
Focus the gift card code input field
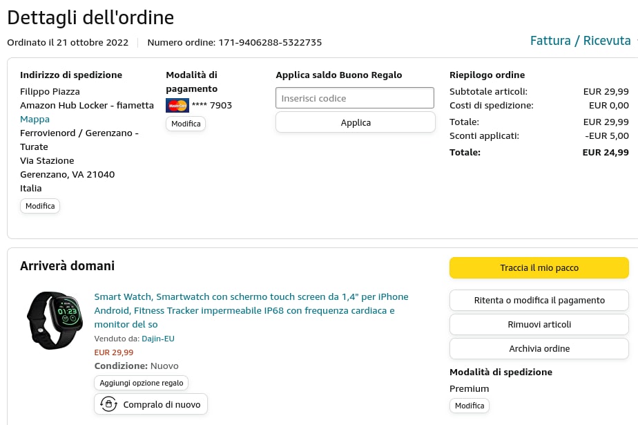(x=355, y=98)
